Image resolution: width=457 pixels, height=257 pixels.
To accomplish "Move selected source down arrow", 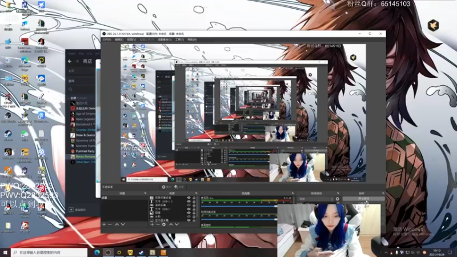I will coord(177,224).
